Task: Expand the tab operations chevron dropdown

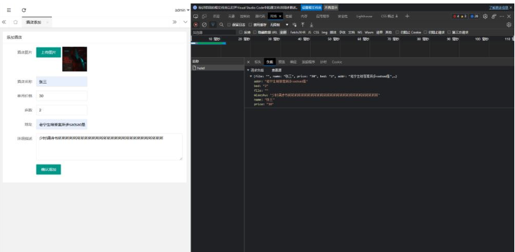Action: click(186, 22)
